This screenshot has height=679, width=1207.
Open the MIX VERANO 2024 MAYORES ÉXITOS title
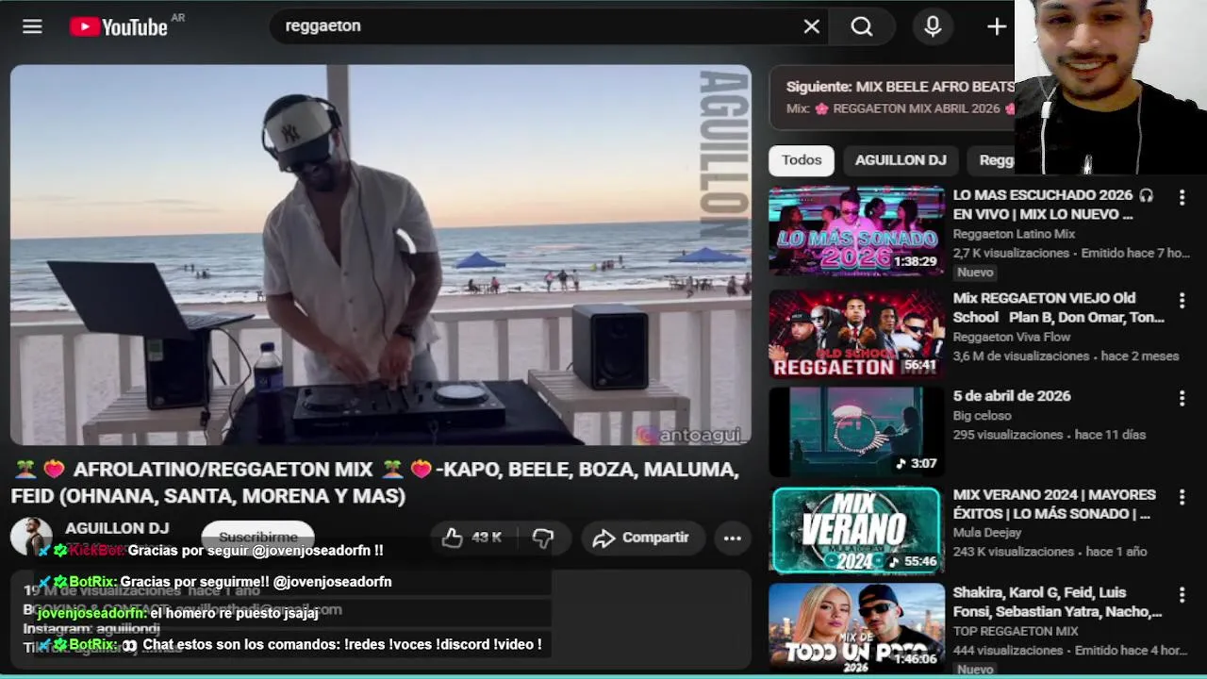click(x=1054, y=504)
